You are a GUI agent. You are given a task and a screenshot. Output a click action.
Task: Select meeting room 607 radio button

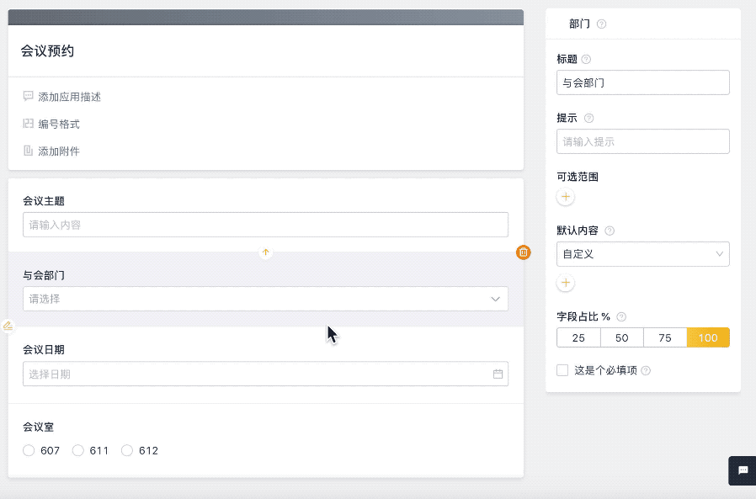coord(29,450)
